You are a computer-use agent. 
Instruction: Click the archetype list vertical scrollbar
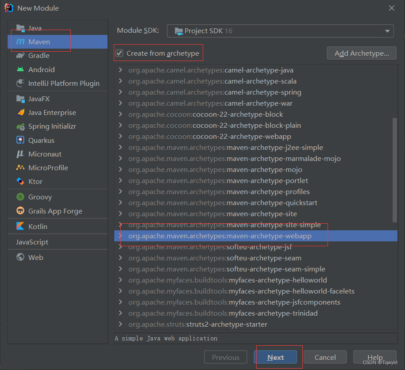(x=395, y=170)
